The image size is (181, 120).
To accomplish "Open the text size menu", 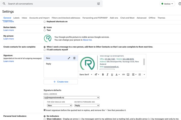I will (x=97, y=74).
